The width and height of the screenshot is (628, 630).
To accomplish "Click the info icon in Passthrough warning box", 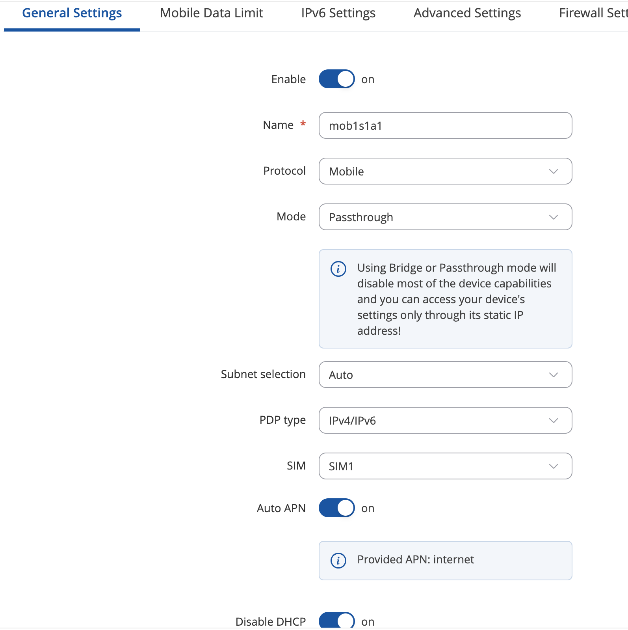I will (338, 269).
